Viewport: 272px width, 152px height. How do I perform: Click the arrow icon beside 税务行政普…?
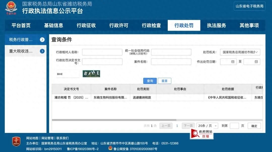42,40
